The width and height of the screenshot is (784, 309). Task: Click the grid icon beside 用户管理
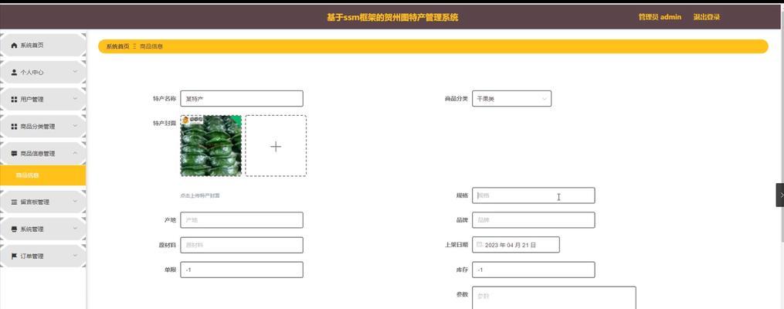point(14,100)
